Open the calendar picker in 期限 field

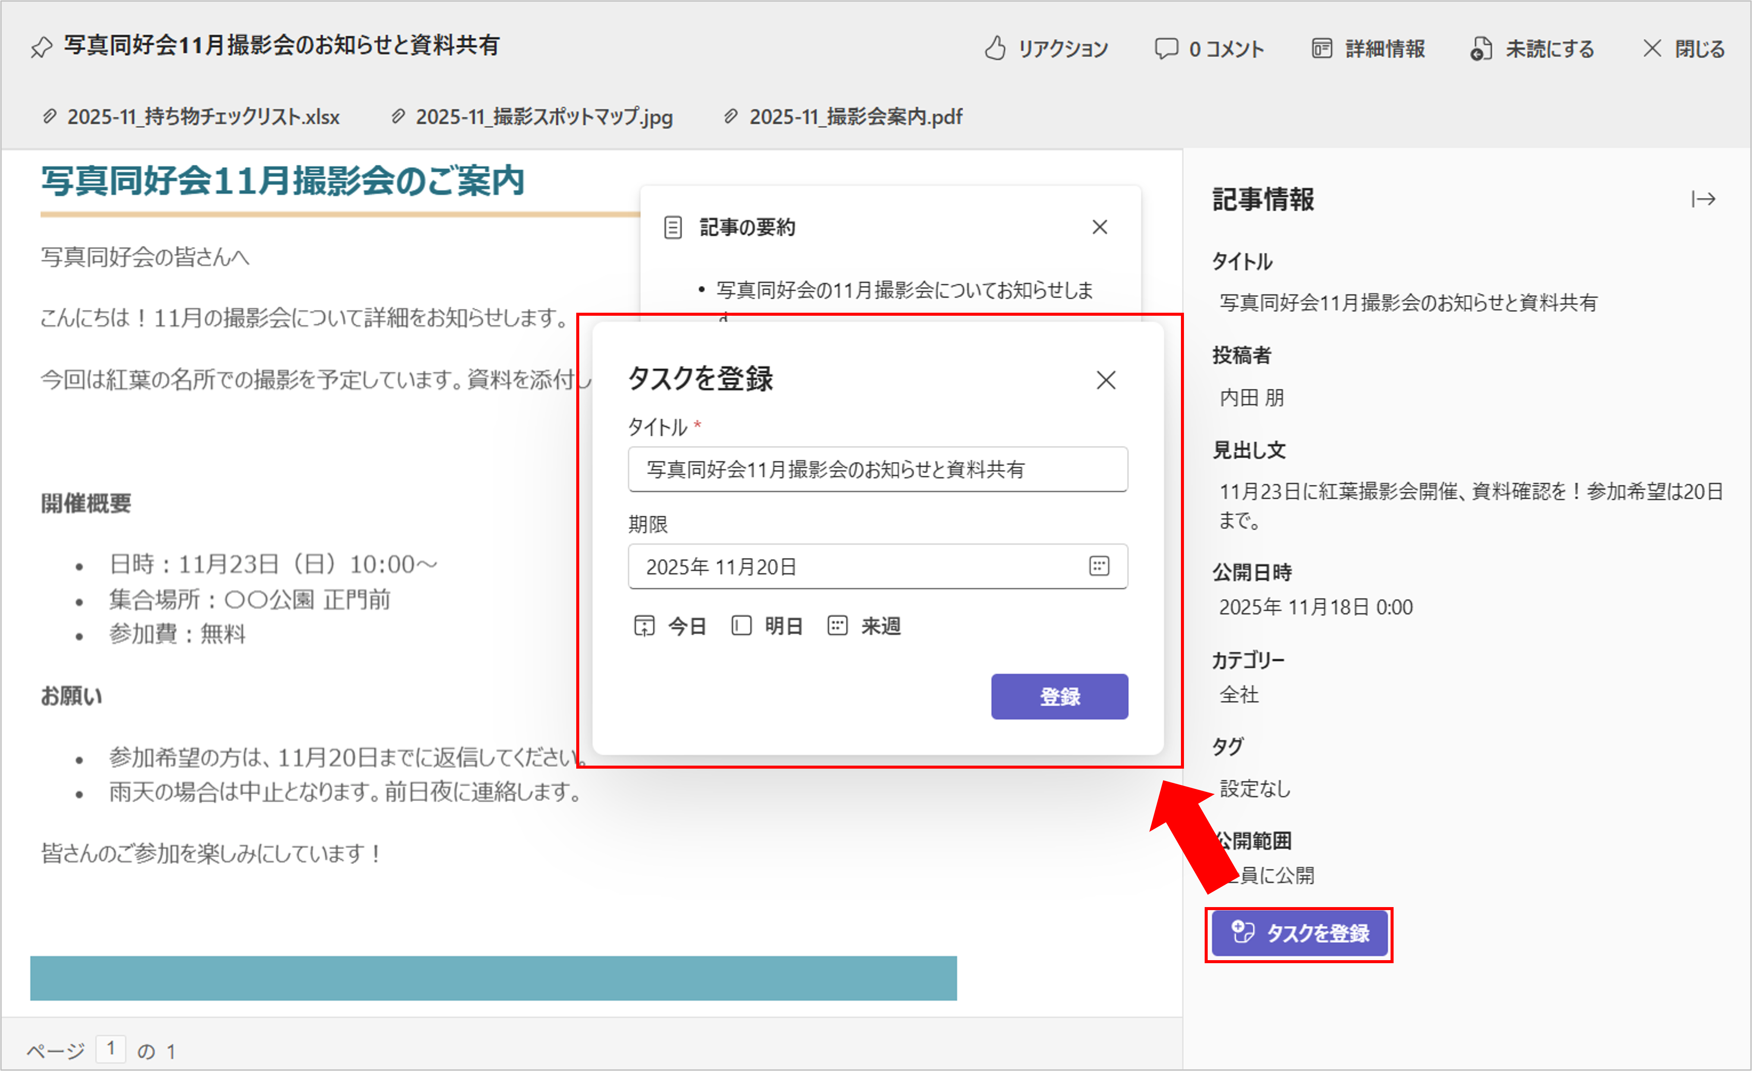(1099, 566)
